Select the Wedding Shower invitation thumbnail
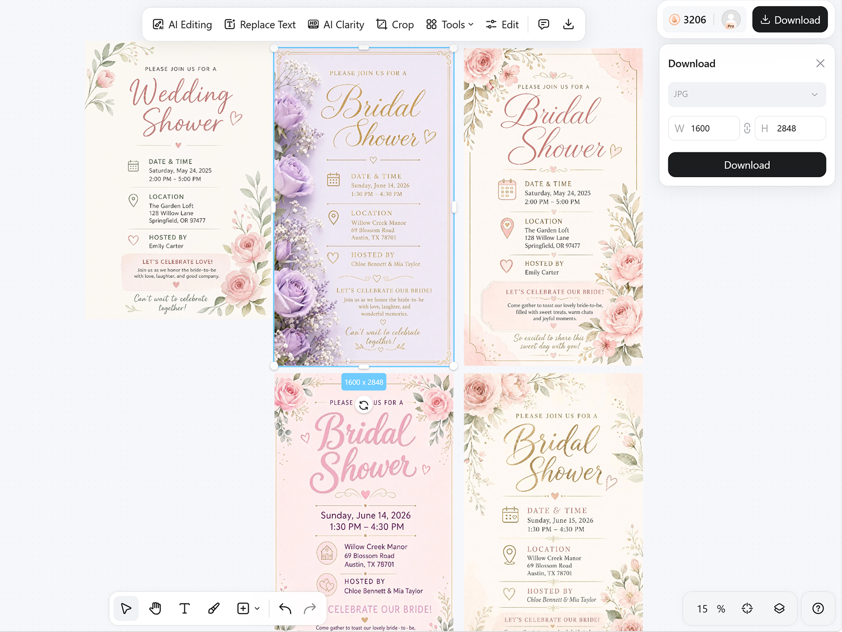842x632 pixels. click(178, 179)
